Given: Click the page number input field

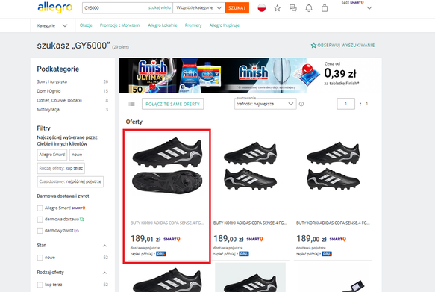Looking at the screenshot, I should pyautogui.click(x=345, y=104).
